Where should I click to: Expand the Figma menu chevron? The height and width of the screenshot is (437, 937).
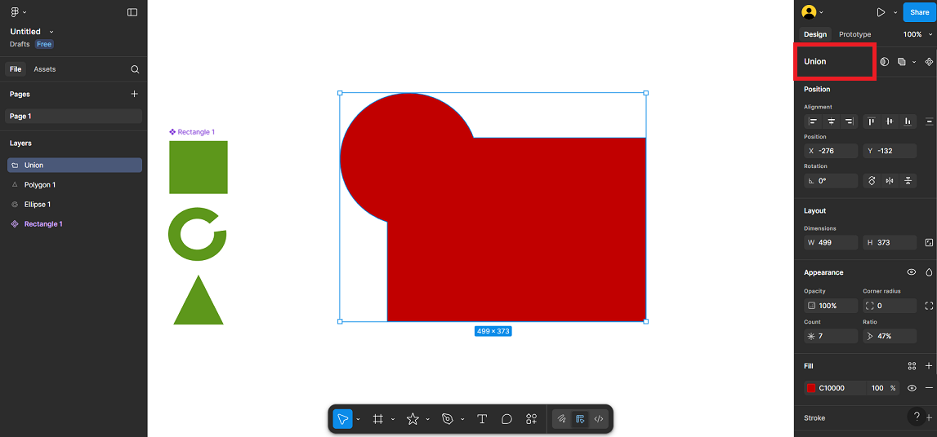coord(25,12)
